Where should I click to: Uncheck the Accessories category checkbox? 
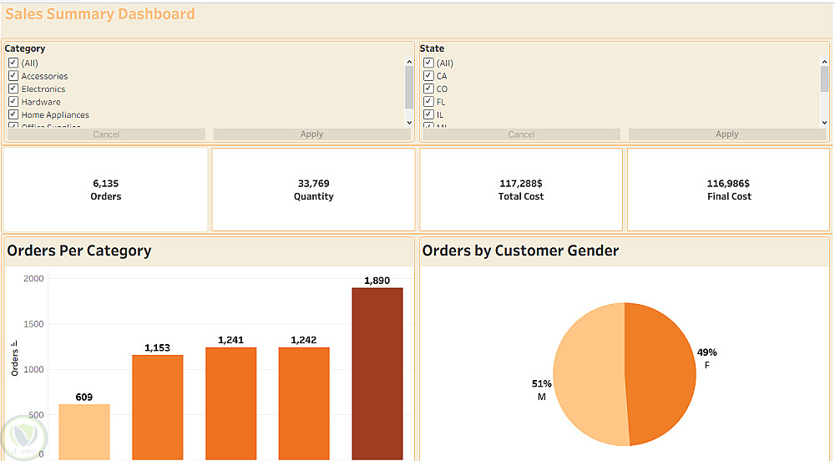pos(13,76)
